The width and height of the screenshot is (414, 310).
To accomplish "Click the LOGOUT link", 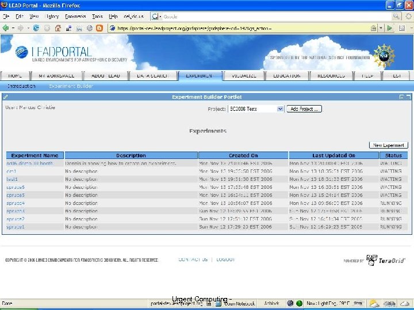I will coord(225,259).
